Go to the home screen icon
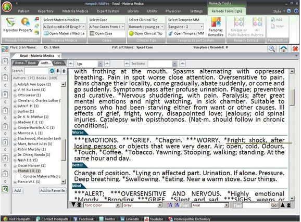 283,49
